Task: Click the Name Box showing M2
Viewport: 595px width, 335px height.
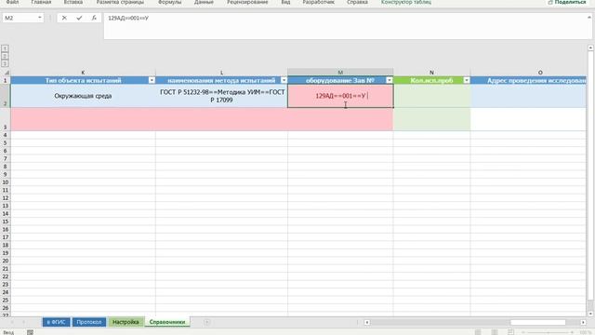Action: pyautogui.click(x=20, y=18)
